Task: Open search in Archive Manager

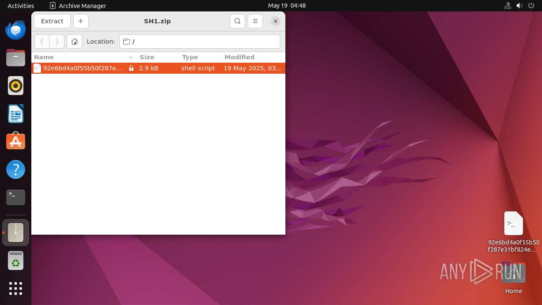Action: coord(238,21)
